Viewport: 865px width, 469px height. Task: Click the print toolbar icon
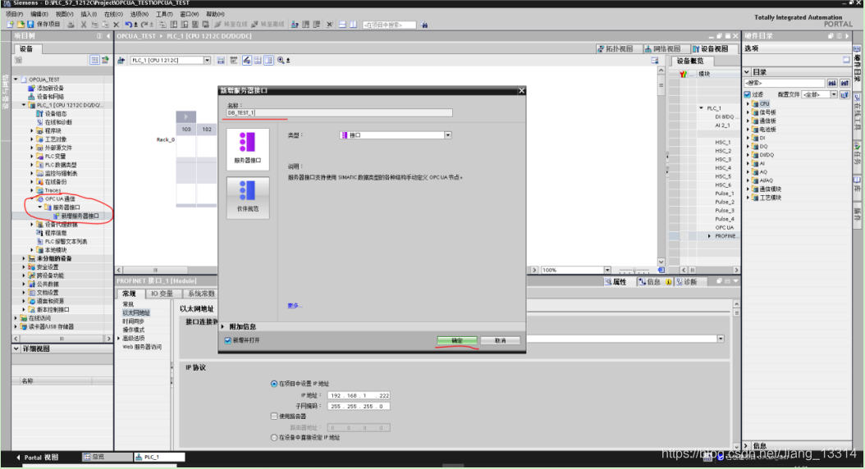[x=71, y=25]
